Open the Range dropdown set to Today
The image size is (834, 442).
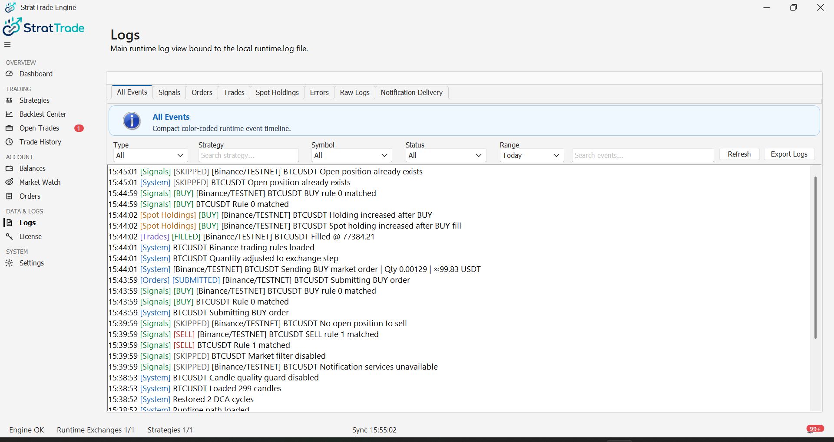pyautogui.click(x=532, y=155)
